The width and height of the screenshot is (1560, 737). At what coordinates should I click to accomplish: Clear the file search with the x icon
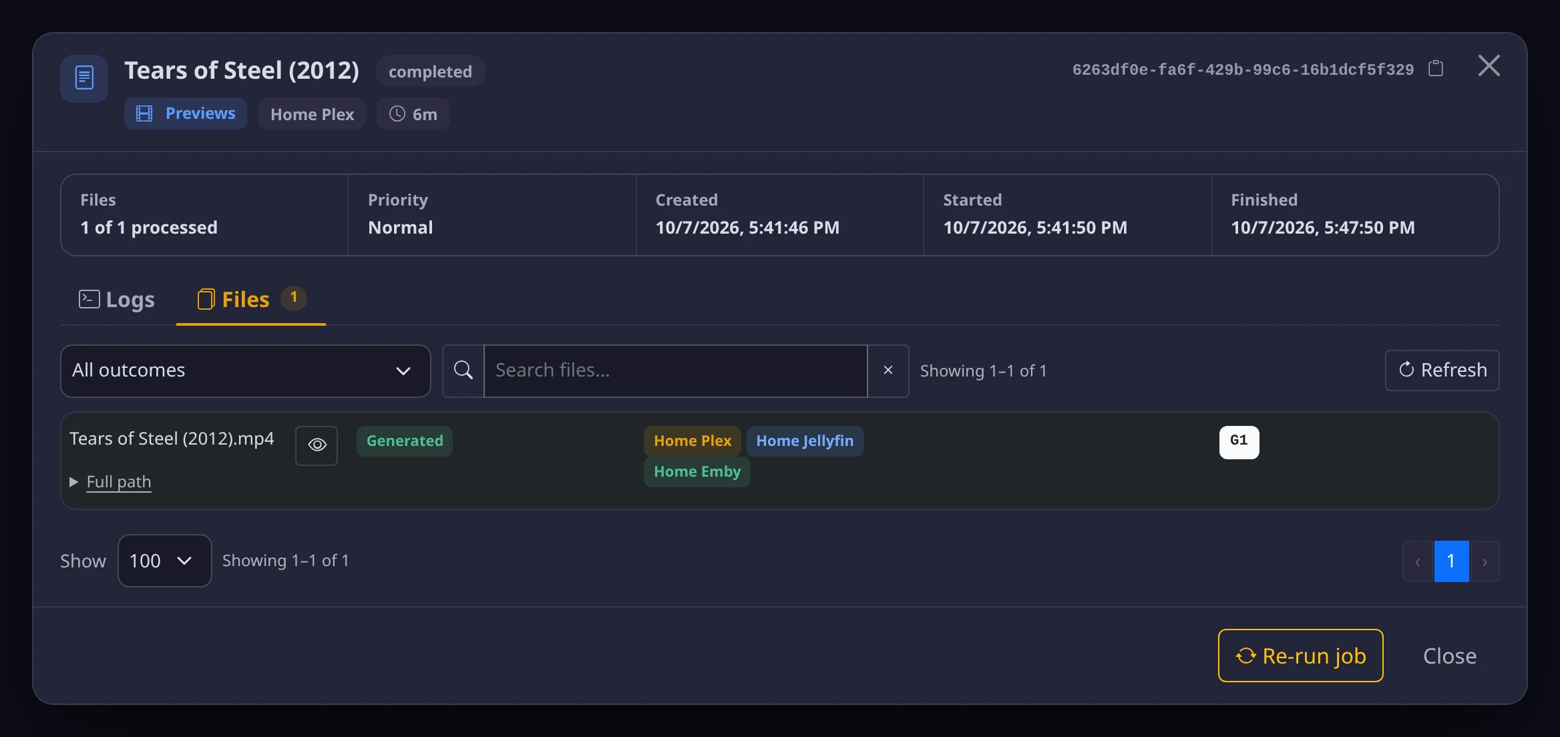pyautogui.click(x=888, y=371)
